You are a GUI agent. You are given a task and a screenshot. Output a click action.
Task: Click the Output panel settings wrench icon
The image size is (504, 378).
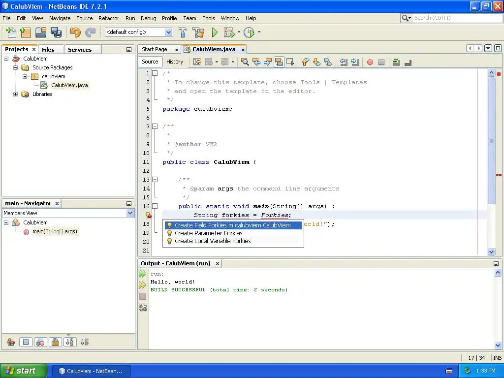point(143,308)
